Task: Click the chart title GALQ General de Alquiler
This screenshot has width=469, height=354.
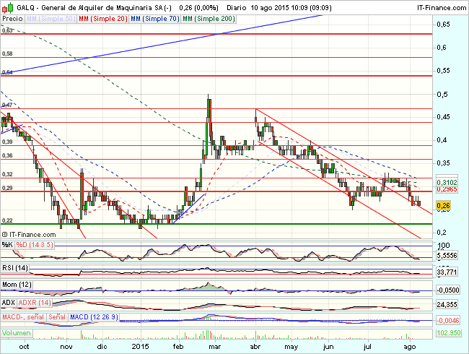Action: (x=94, y=8)
